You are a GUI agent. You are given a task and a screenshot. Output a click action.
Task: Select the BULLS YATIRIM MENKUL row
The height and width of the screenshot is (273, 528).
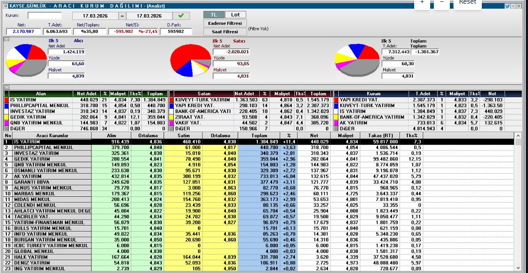click(259, 228)
